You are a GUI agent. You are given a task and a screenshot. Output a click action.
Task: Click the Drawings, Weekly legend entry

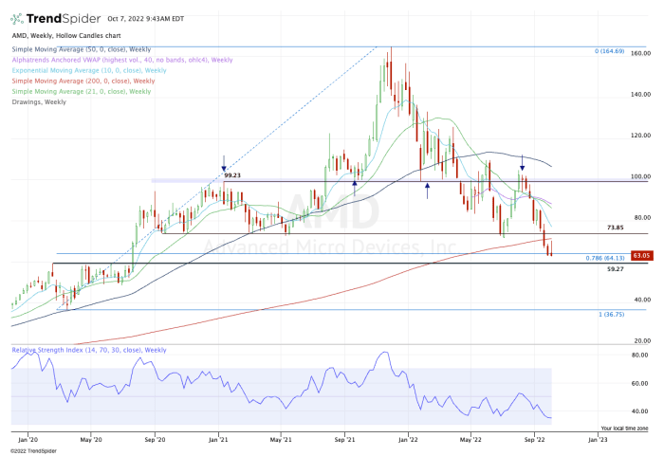pyautogui.click(x=40, y=101)
